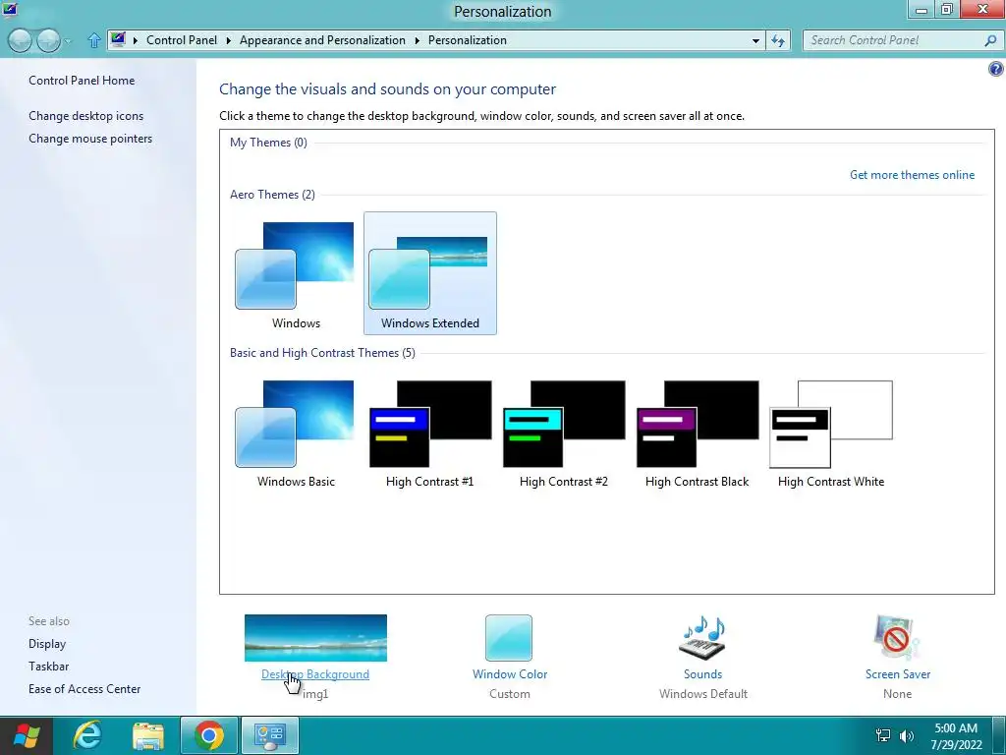Open Taskbar settings under See also
This screenshot has height=755, width=1006.
49,666
